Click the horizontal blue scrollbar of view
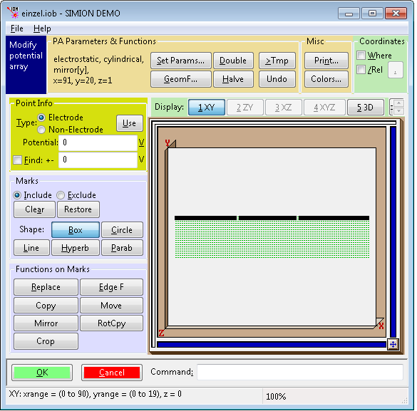Screen dimensions: 417x411 point(272,345)
